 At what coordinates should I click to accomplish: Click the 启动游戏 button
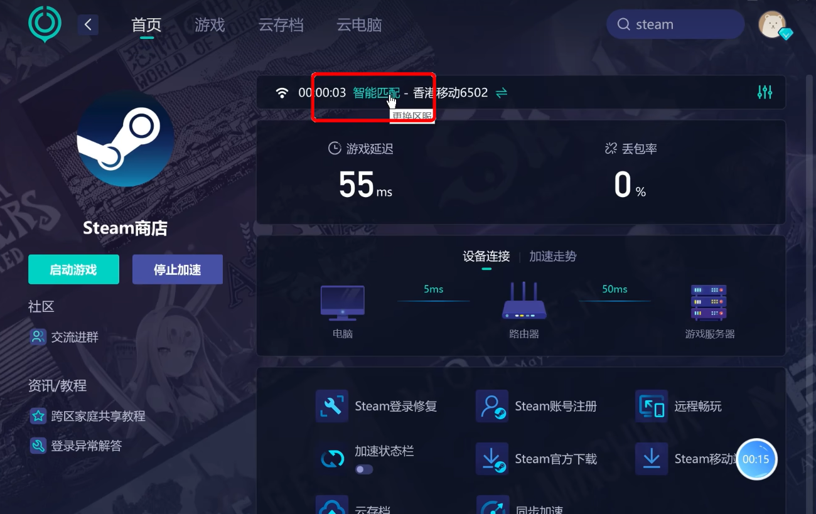click(73, 269)
